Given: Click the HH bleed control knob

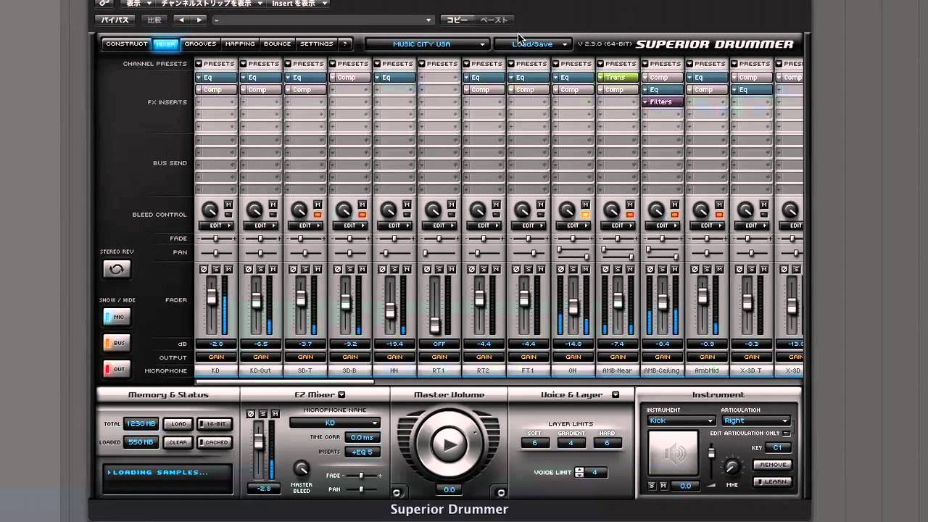Looking at the screenshot, I should 389,210.
